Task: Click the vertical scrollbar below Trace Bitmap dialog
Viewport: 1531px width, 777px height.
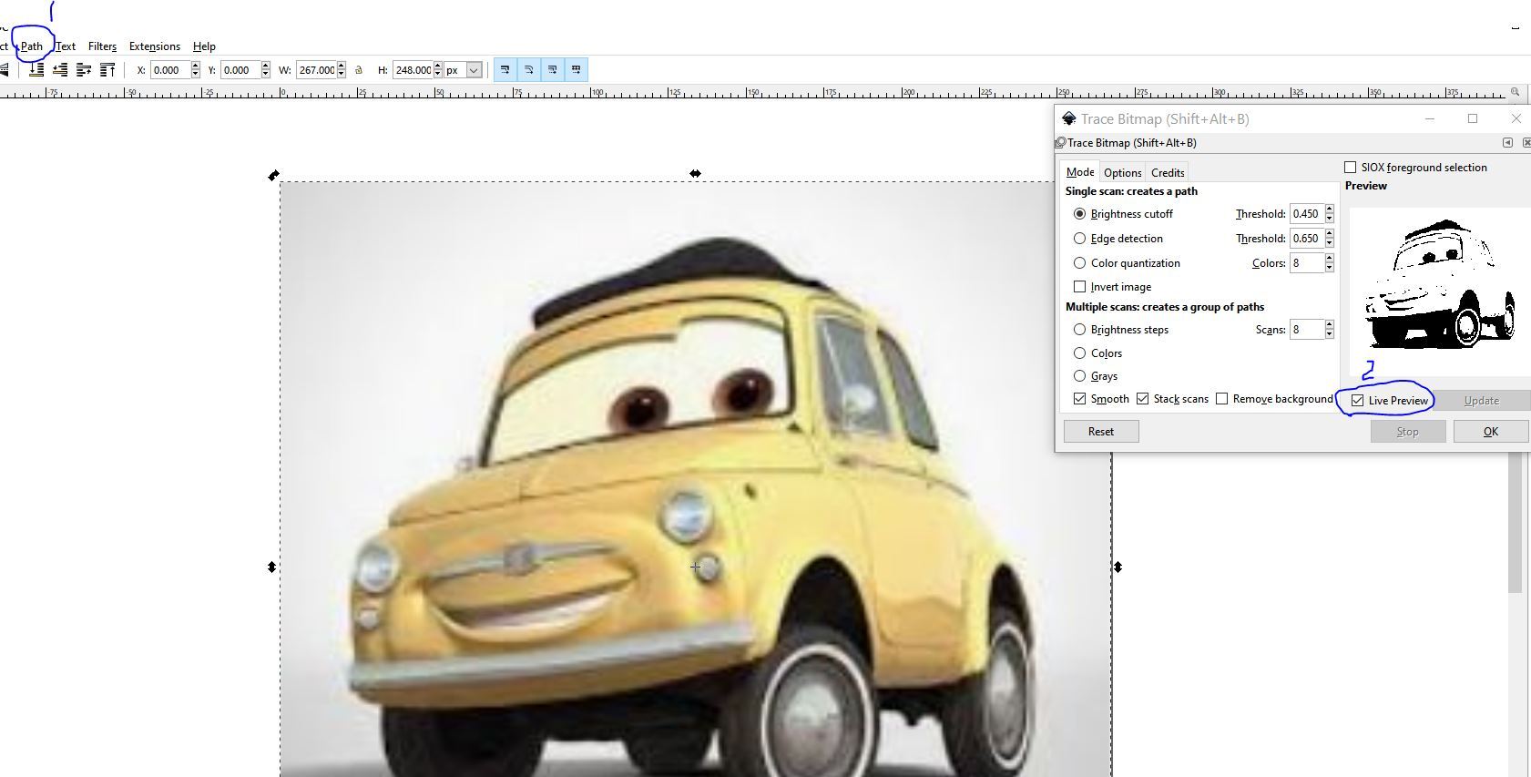Action: 1516,523
